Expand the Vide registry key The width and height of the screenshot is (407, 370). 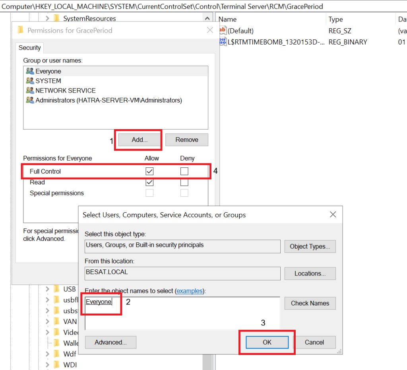coord(47,332)
